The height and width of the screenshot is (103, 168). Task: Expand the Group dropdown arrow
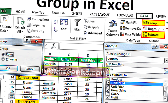pyautogui.click(x=160, y=23)
